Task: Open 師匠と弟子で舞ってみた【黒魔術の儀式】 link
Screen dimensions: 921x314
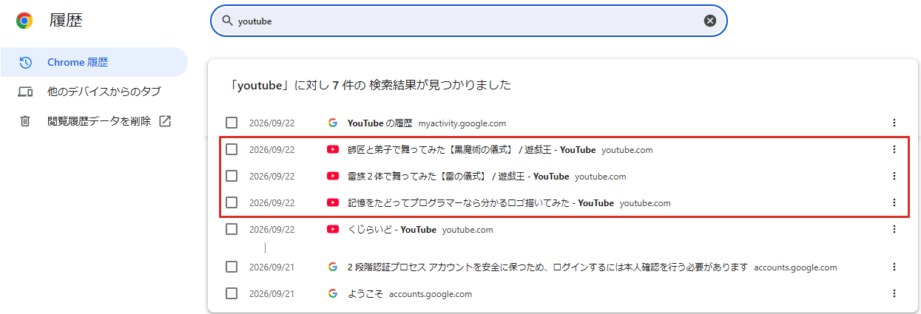Action: click(471, 150)
